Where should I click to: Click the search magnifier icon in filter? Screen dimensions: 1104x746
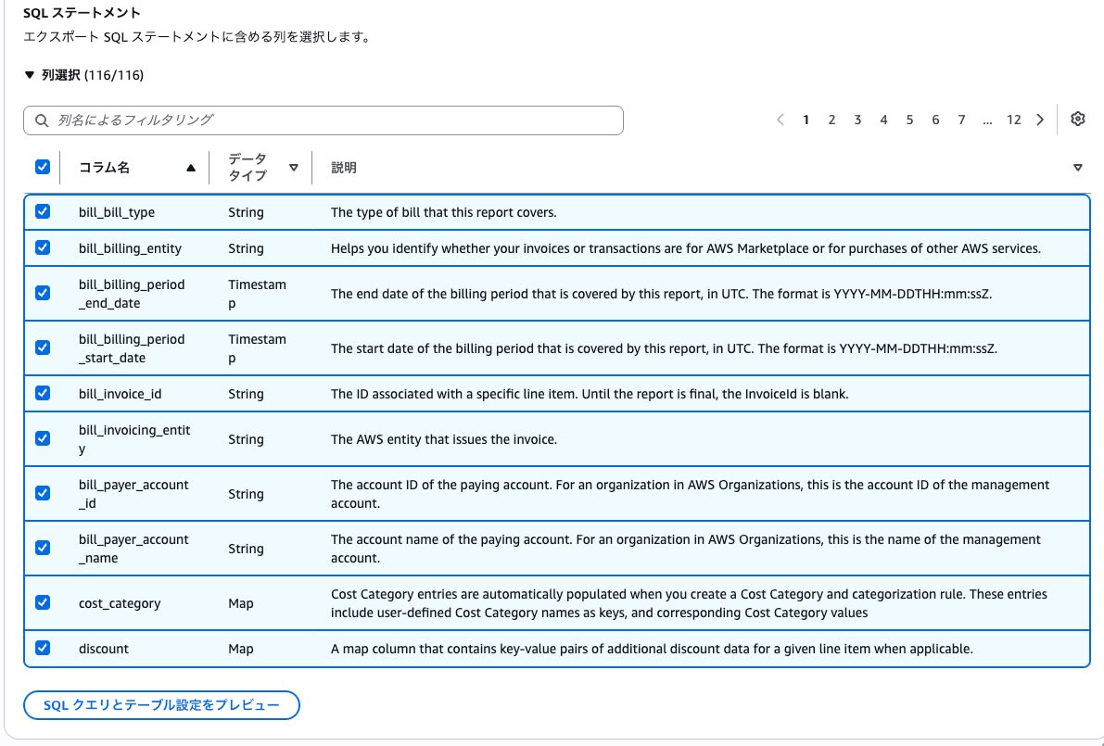point(42,120)
